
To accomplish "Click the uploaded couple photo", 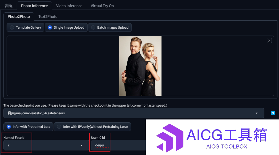I will (140, 66).
